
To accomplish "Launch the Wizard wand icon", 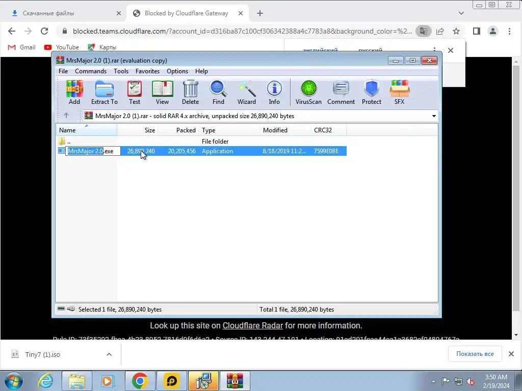I will 247,93.
